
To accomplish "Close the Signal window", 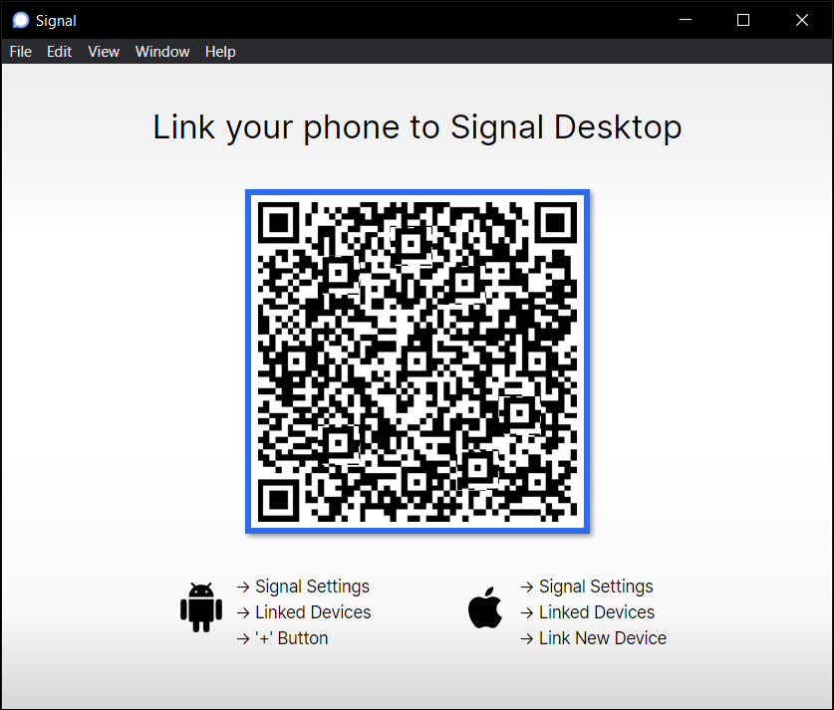I will pyautogui.click(x=801, y=20).
